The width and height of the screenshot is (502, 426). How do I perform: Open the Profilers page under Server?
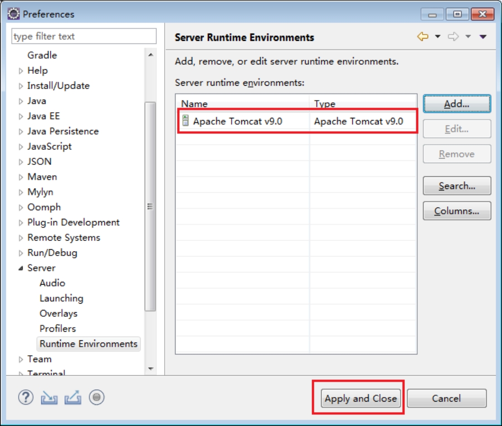point(58,329)
